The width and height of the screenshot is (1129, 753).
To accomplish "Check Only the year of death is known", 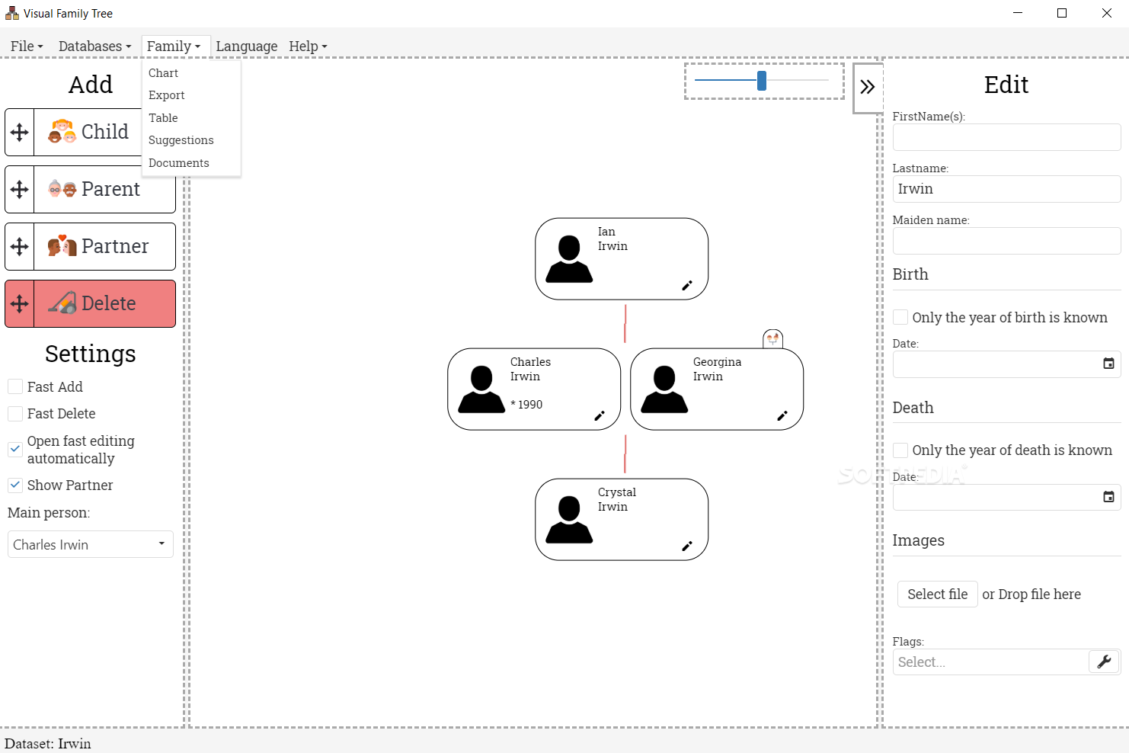I will coord(900,450).
